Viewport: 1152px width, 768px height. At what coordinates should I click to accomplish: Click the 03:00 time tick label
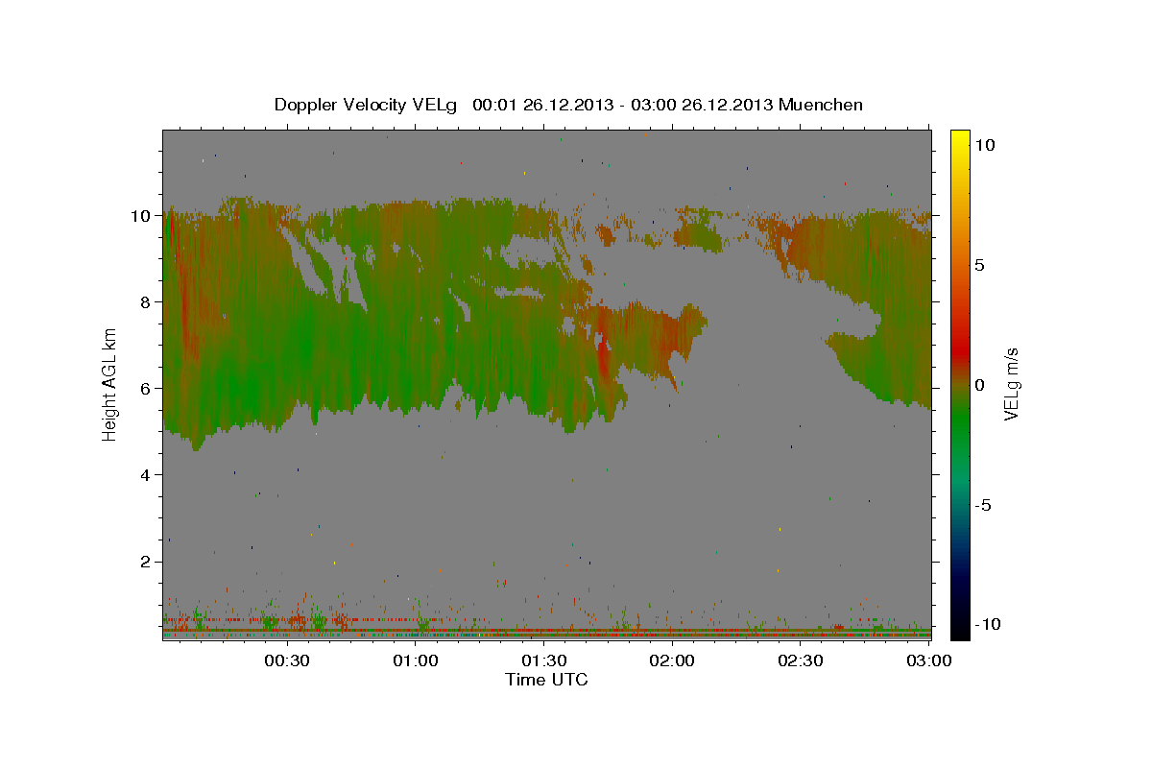pyautogui.click(x=928, y=661)
